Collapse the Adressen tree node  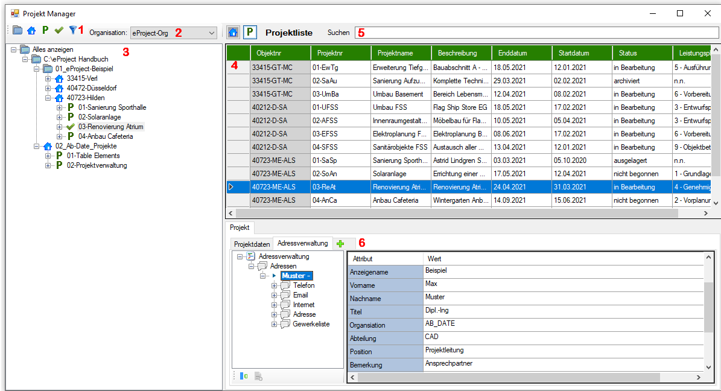[x=251, y=266]
